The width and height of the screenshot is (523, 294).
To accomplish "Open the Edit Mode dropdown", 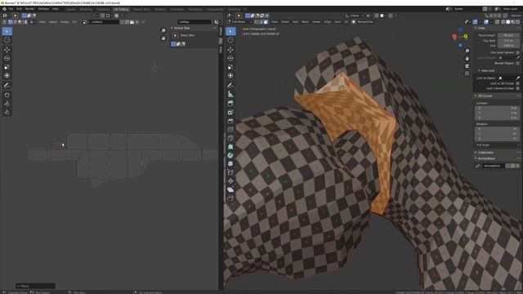I will tap(239, 22).
